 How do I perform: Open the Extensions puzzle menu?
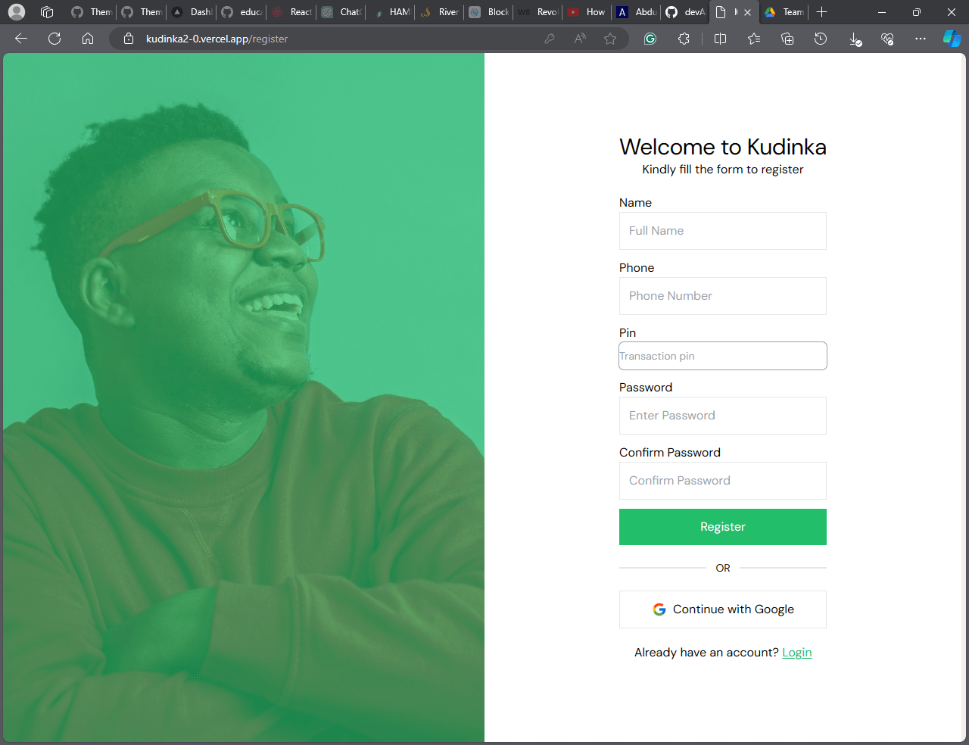click(x=684, y=39)
